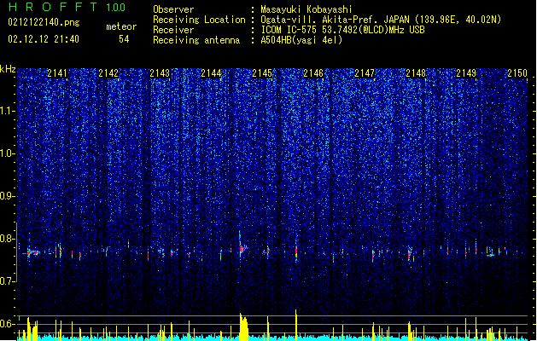Click time marker 2149
The width and height of the screenshot is (537, 341).
tap(466, 72)
